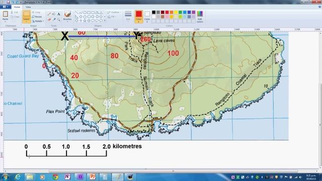Click Redo in the Quick Access Toolbar
The height and width of the screenshot is (181, 322).
pos(17,2)
